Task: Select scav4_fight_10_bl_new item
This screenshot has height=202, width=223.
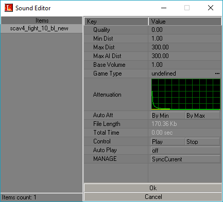Action: click(41, 28)
